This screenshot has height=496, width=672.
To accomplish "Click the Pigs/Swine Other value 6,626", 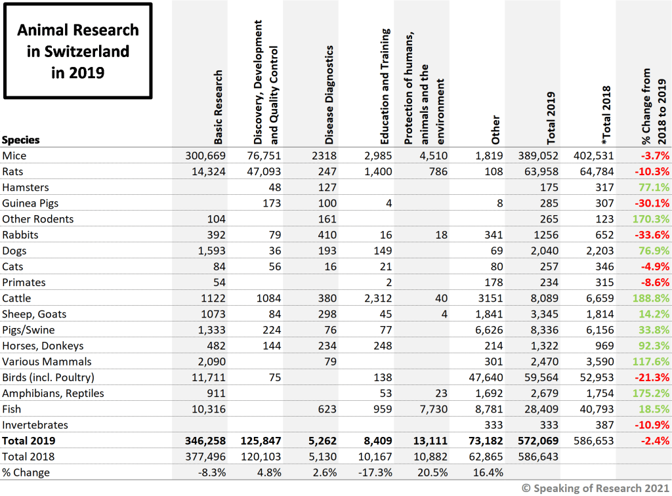I will pos(489,330).
